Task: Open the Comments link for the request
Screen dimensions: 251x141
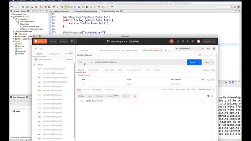Action: (206, 55)
